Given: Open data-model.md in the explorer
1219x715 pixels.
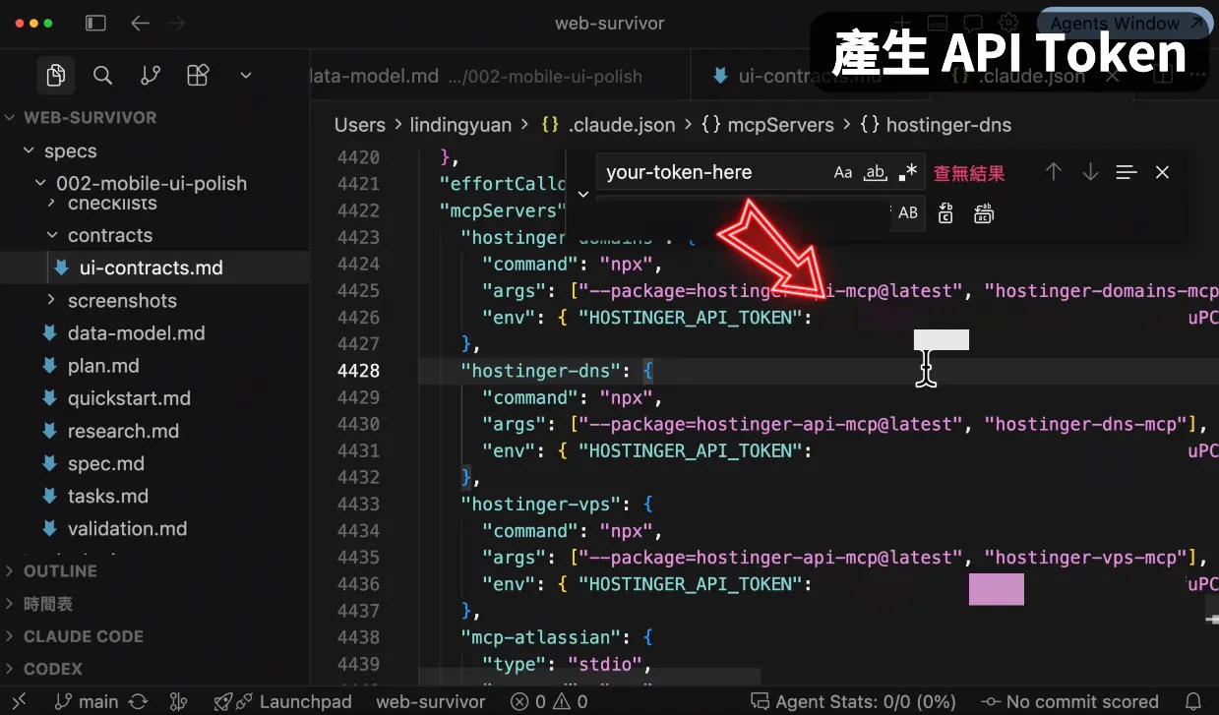Looking at the screenshot, I should [x=136, y=332].
